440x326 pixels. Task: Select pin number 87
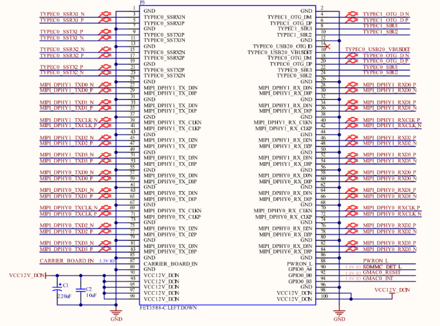coord(132,261)
